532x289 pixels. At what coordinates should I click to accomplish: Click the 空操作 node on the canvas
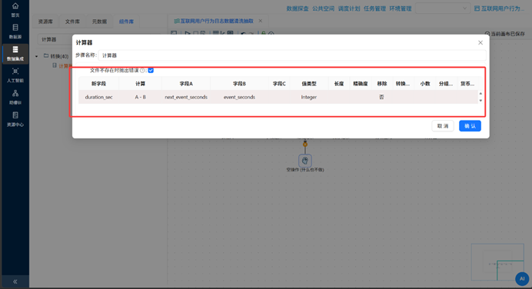click(305, 161)
